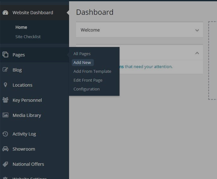
Task: Click the dashed empty widget drop zone
Action: coord(213,61)
